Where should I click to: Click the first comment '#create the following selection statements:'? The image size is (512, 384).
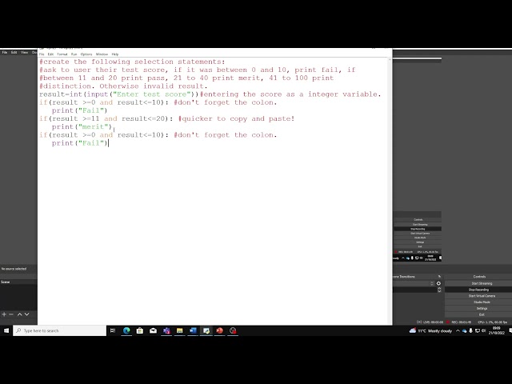[132, 62]
